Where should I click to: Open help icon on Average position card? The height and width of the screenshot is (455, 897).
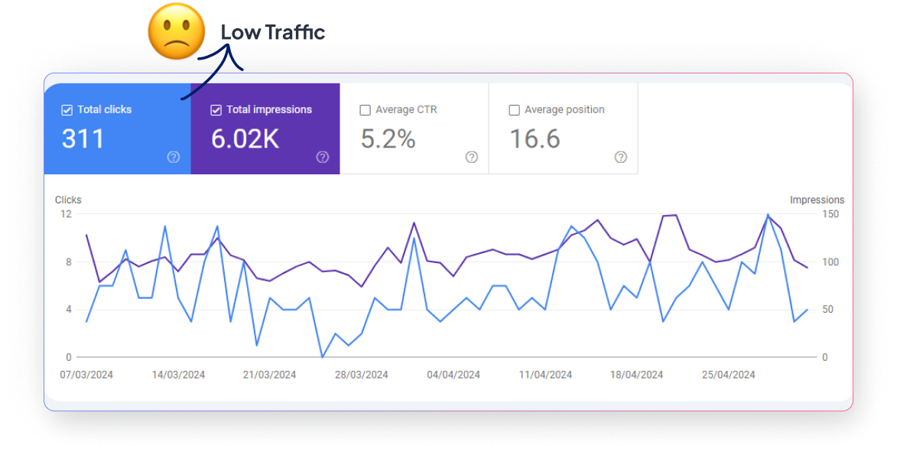621,157
